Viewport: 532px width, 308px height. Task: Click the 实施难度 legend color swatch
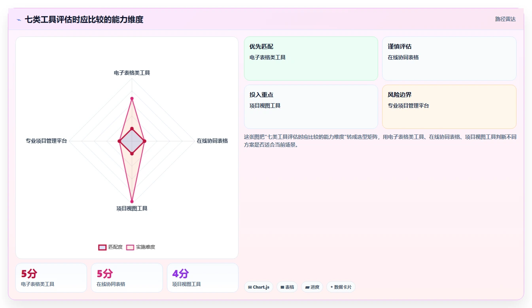click(130, 247)
